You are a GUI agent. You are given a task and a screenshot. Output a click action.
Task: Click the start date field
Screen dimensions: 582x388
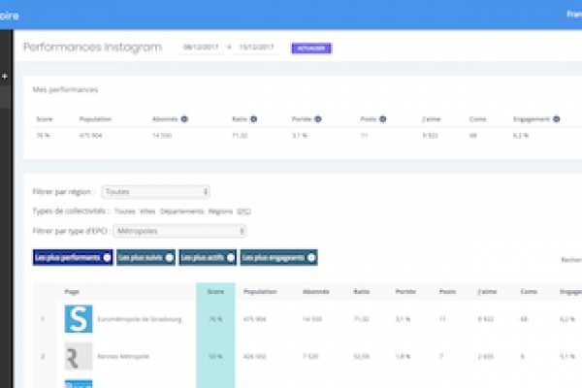201,48
